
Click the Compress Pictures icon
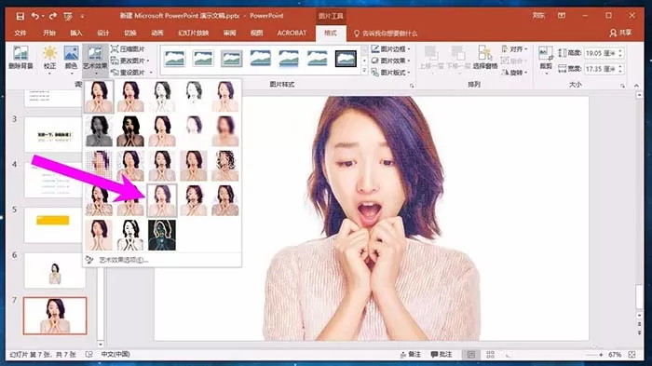[x=115, y=48]
